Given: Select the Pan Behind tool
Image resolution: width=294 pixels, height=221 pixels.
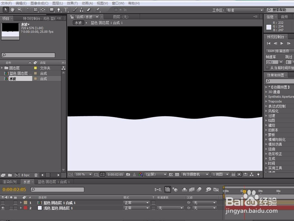Looking at the screenshot, I should coord(43,10).
